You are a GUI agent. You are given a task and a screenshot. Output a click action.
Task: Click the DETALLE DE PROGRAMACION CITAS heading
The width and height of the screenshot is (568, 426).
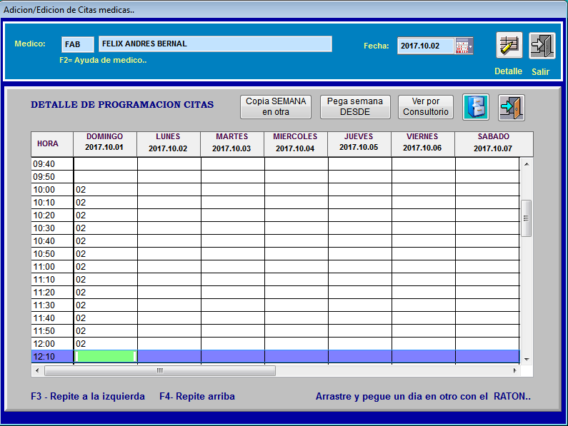122,105
